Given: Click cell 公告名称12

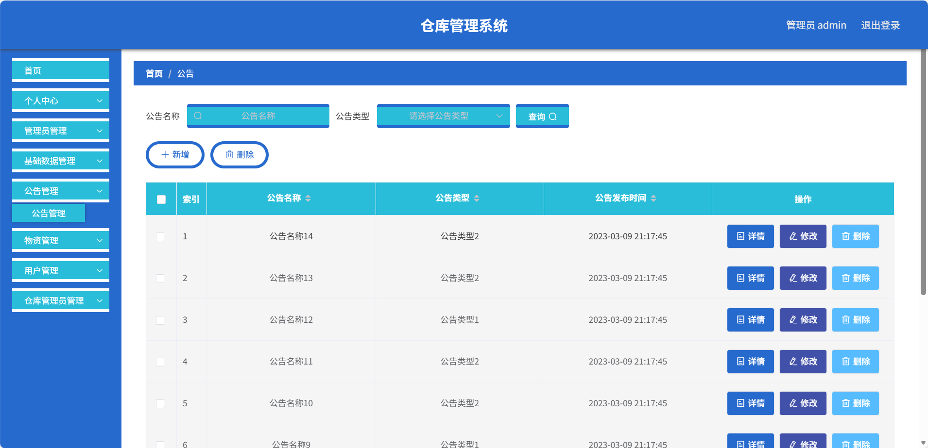Looking at the screenshot, I should pos(291,320).
